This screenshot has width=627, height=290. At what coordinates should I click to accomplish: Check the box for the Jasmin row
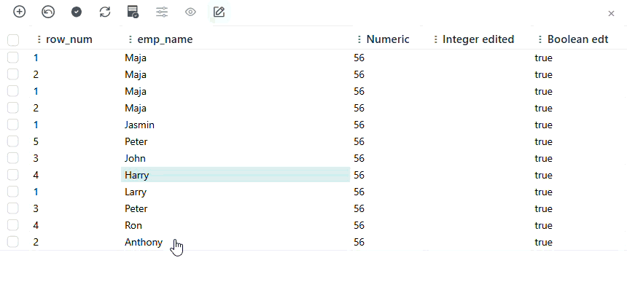click(x=13, y=125)
